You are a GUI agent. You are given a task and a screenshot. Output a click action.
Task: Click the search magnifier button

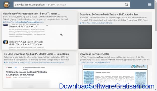(126, 4)
